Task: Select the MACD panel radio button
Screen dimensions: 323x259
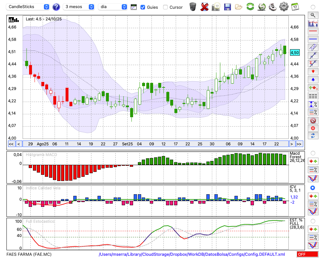Action: (313, 153)
